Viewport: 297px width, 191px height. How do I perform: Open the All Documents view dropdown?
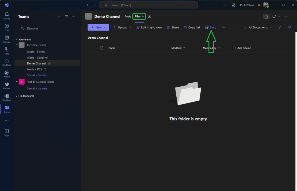point(258,27)
